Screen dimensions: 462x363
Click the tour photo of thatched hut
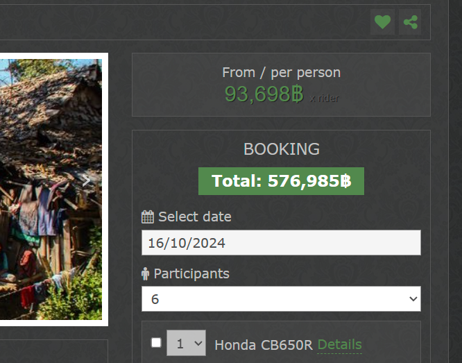click(x=49, y=187)
